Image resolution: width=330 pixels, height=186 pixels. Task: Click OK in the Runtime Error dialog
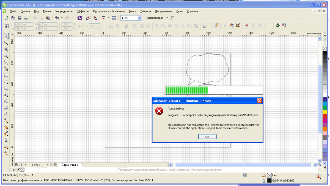pyautogui.click(x=207, y=137)
